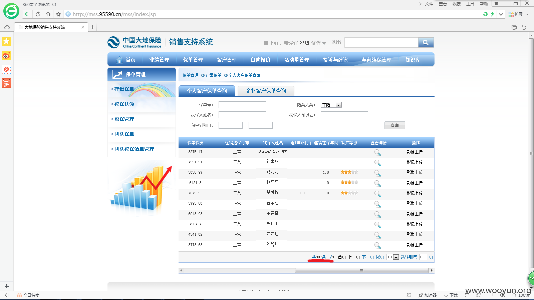The width and height of the screenshot is (534, 300).
Task: Open the browser 工具 menu
Action: click(470, 4)
